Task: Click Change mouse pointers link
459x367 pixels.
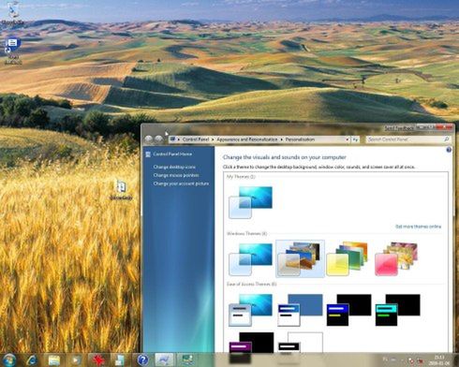Action: coord(176,175)
